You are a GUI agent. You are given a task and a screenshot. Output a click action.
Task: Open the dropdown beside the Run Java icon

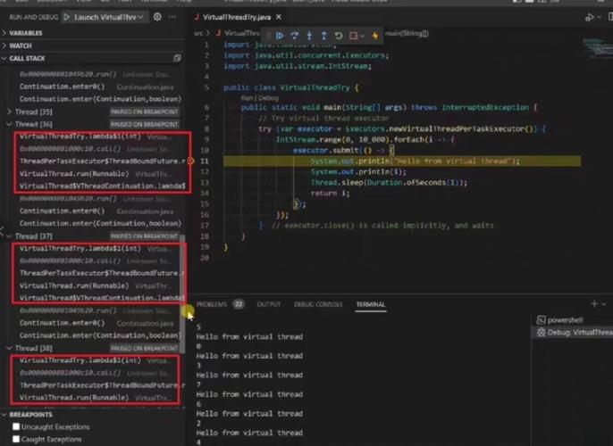click(x=600, y=17)
